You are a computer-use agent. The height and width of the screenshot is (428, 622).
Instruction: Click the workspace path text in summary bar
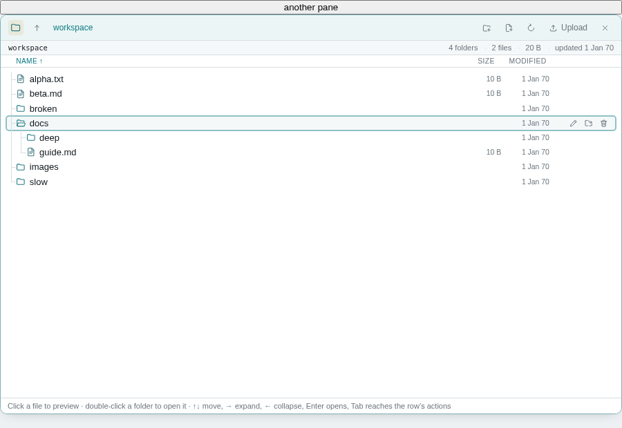(x=28, y=48)
